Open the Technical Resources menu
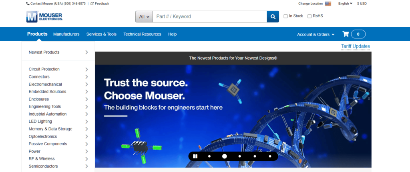410x172 pixels. [x=142, y=34]
